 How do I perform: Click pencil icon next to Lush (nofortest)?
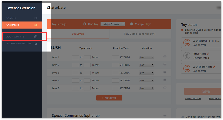pos(214,67)
